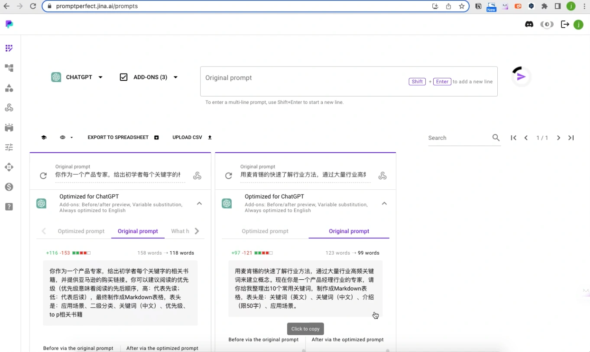Open the tree-diagram workflow sidebar icon
The image size is (590, 352).
point(9,68)
